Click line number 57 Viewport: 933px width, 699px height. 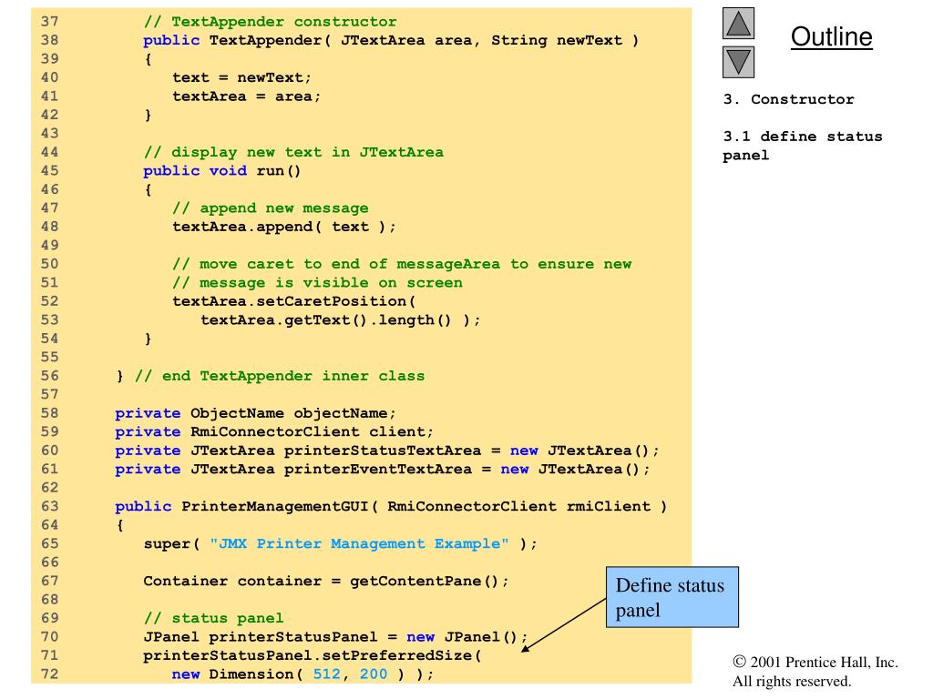[50, 395]
